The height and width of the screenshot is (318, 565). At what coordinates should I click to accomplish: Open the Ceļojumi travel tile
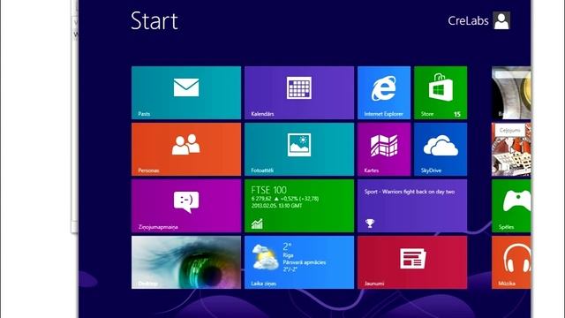(x=511, y=149)
